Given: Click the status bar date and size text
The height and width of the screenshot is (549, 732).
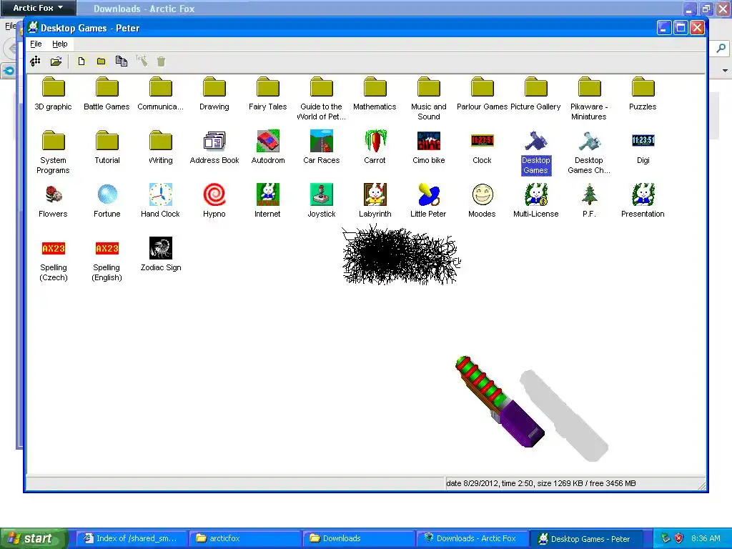Looking at the screenshot, I should tap(541, 483).
